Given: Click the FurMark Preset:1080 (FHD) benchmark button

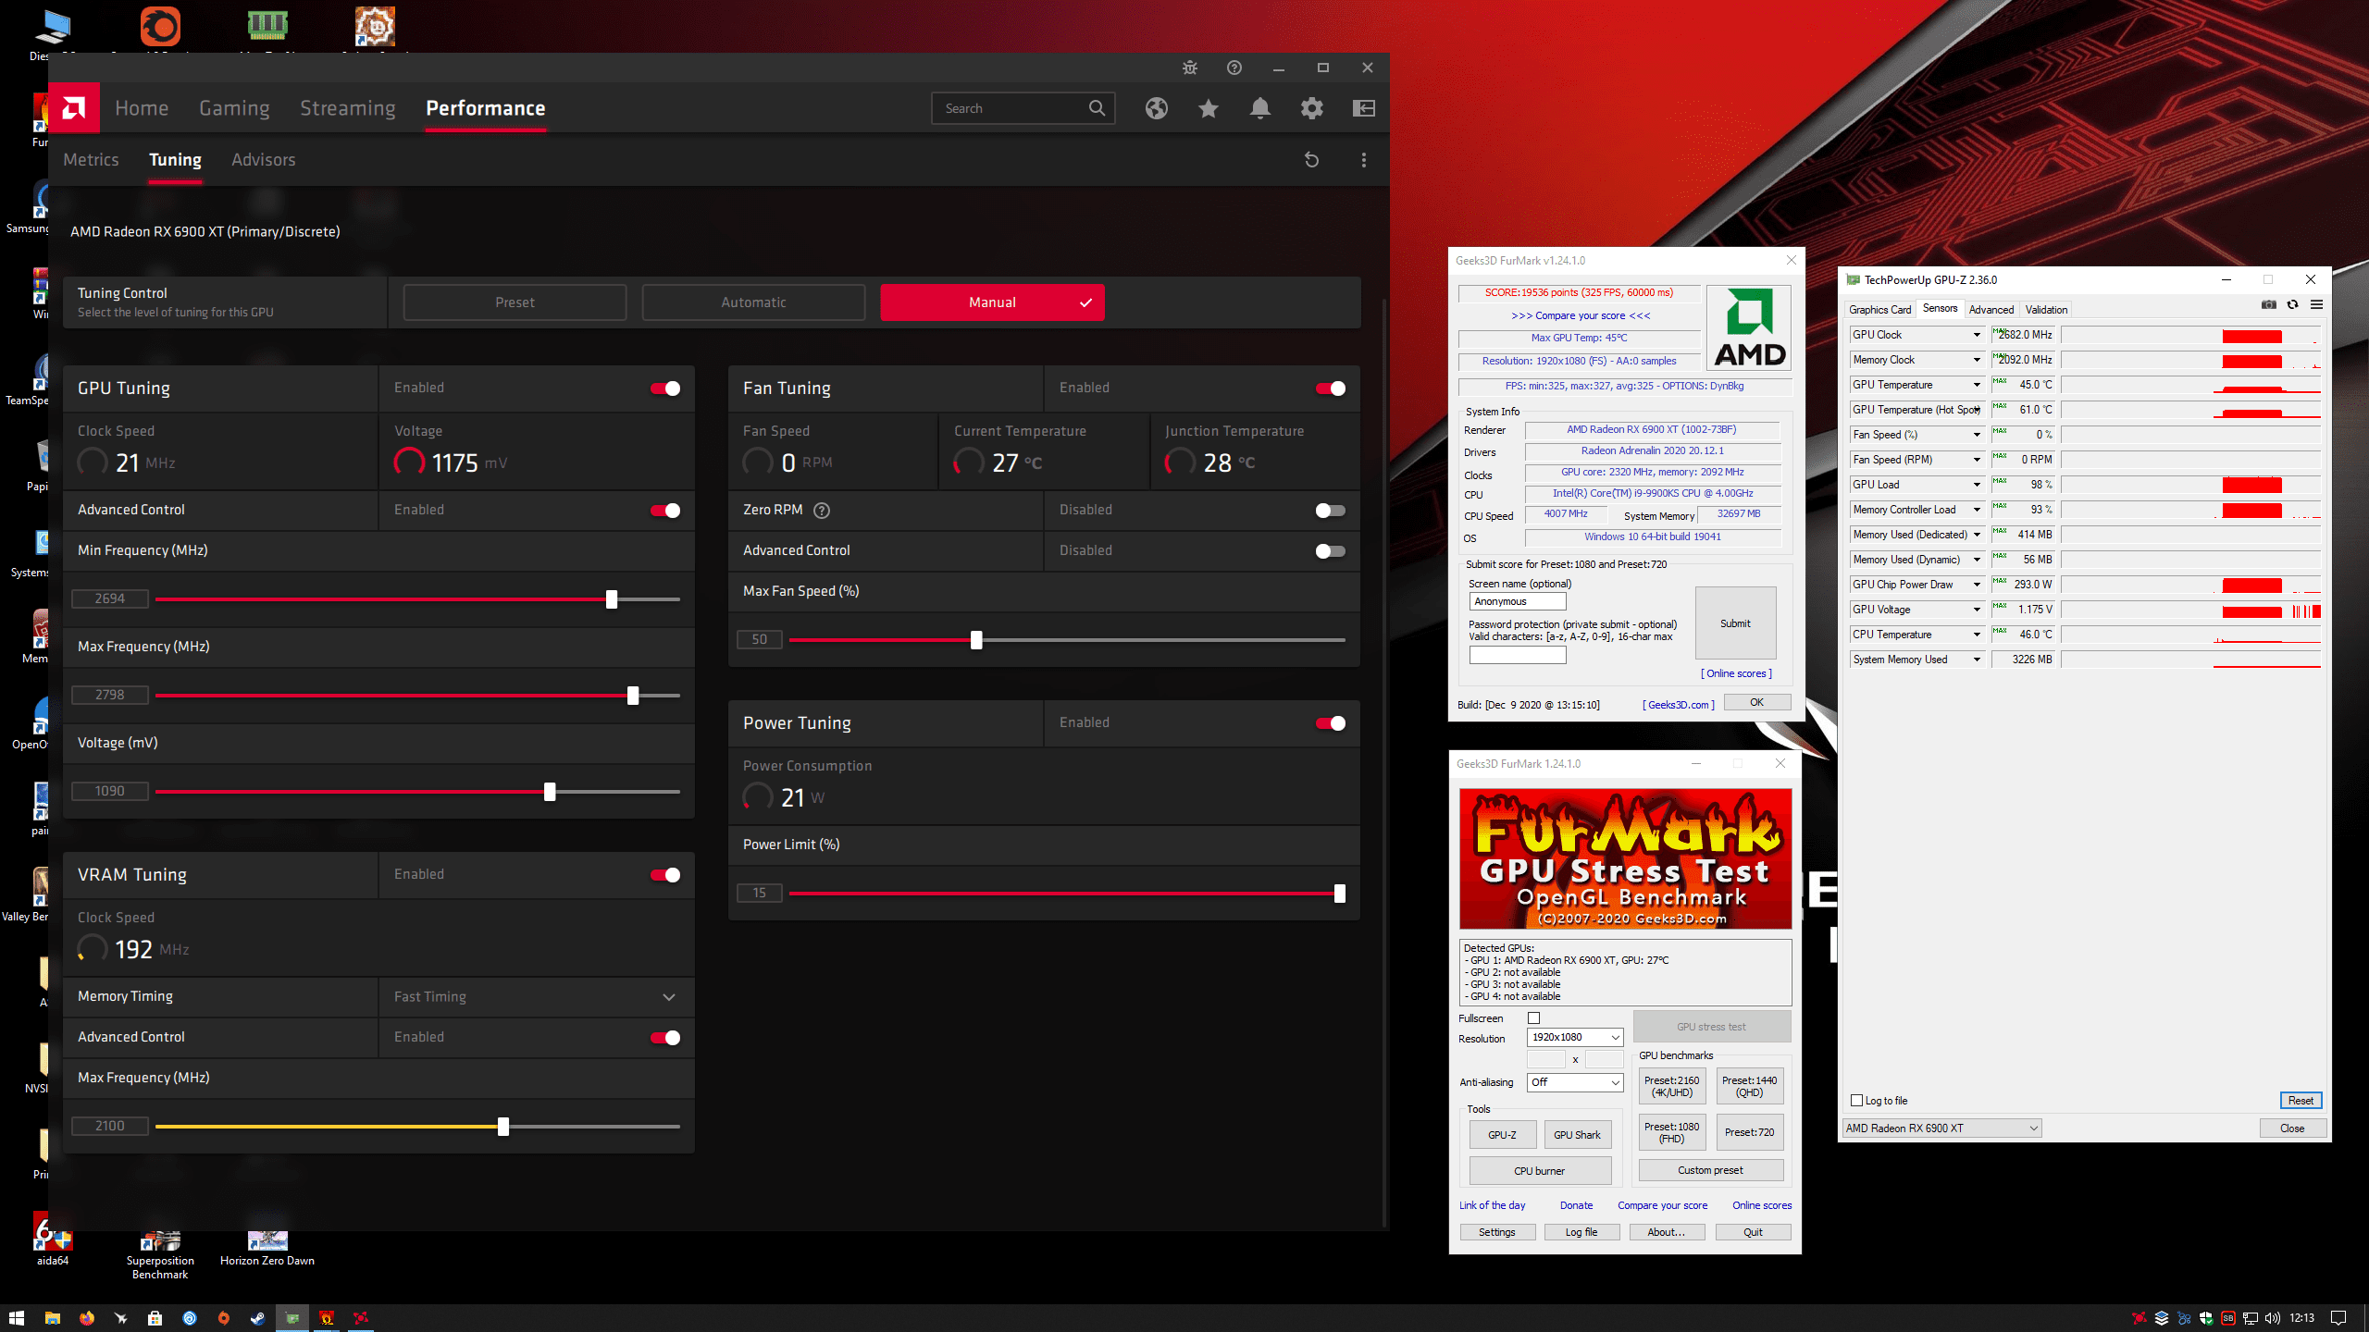Looking at the screenshot, I should (1671, 1132).
